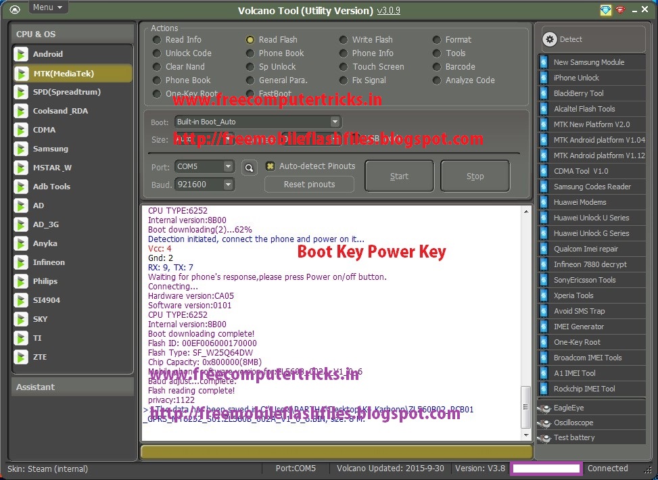
Task: Open the CPU & OS panel header
Action: (x=72, y=34)
